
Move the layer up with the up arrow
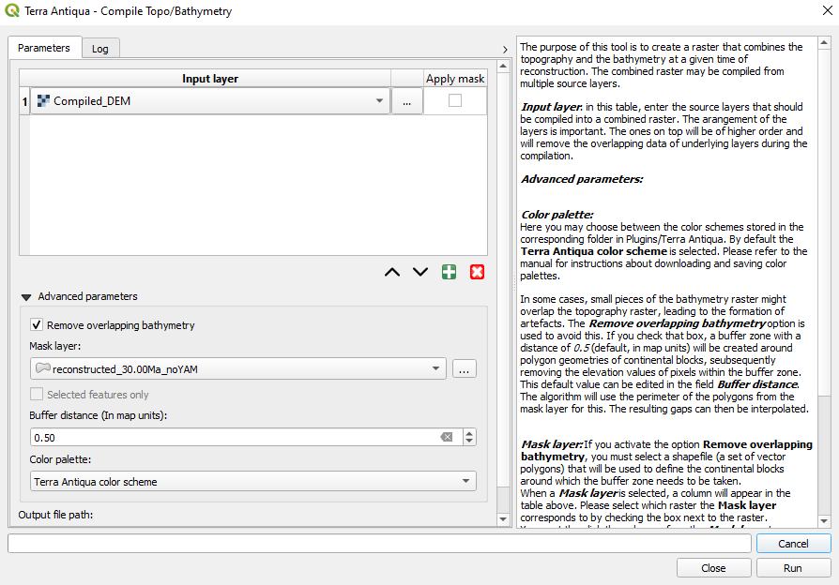tap(392, 272)
